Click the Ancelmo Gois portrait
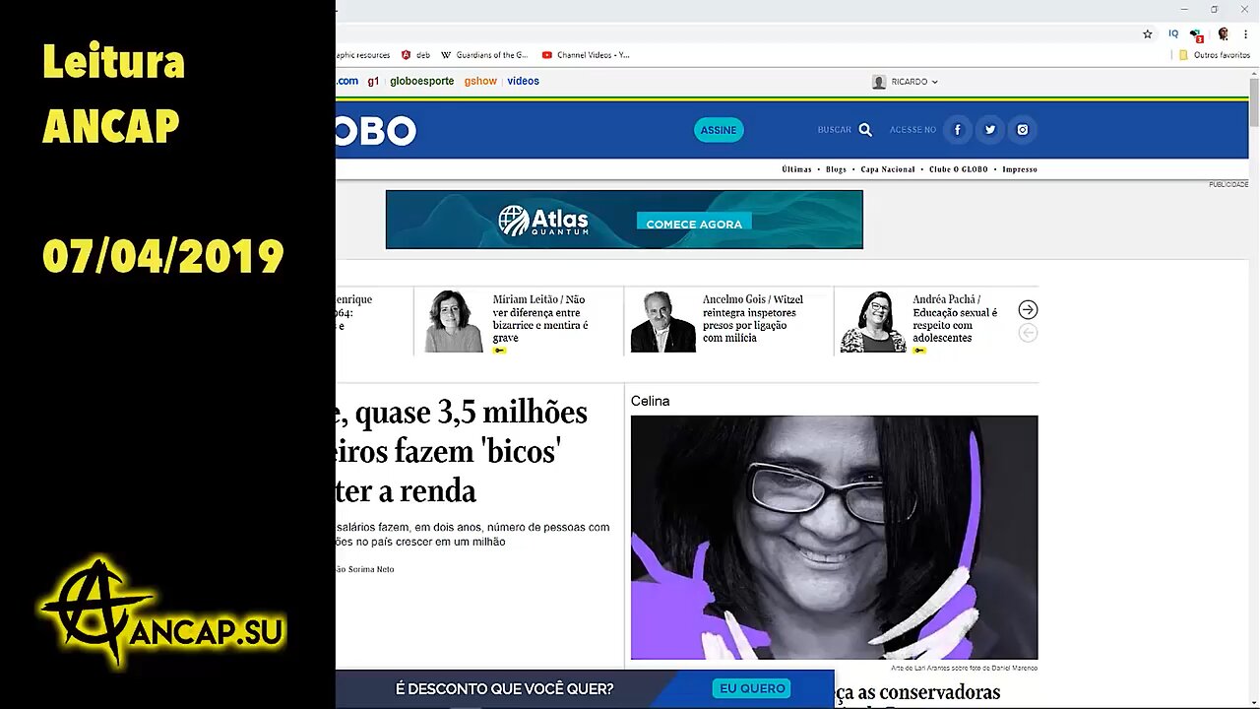The image size is (1260, 709). point(663,321)
